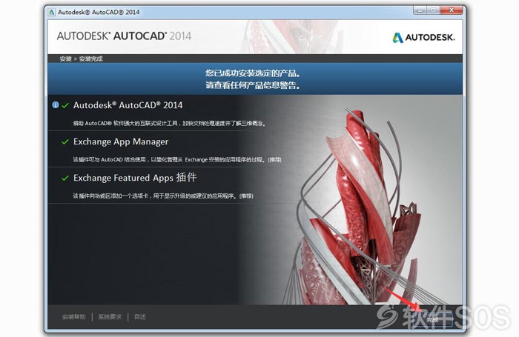The image size is (519, 337).
Task: Click the AutoCAD icon in the title bar
Action: click(x=52, y=13)
